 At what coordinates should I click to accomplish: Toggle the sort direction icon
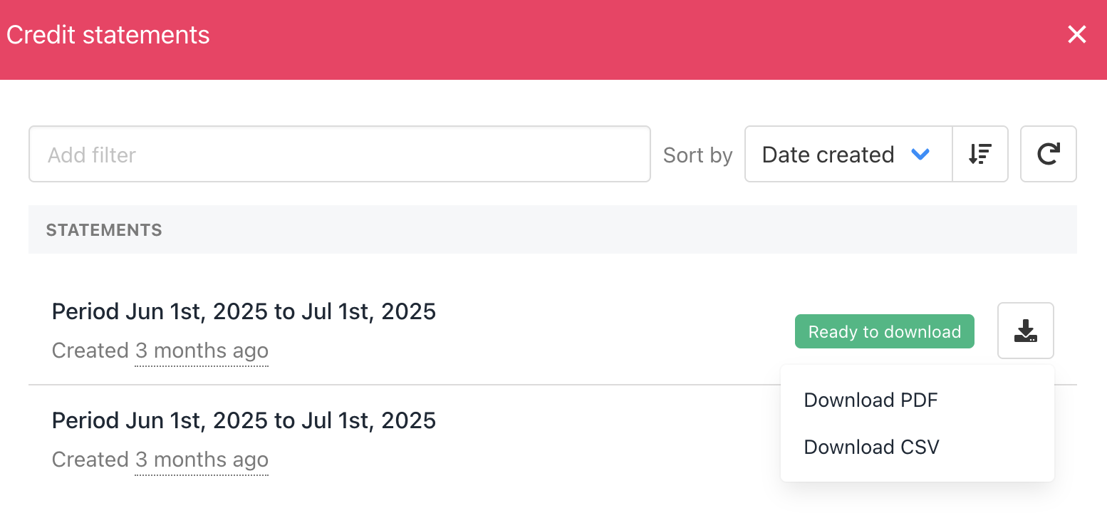980,154
